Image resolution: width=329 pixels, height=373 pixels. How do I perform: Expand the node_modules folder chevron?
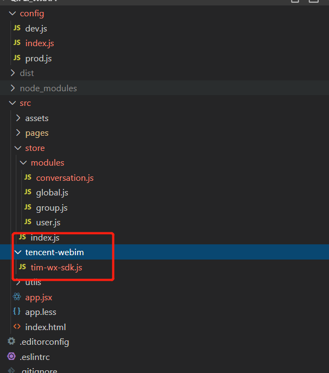tap(12, 88)
